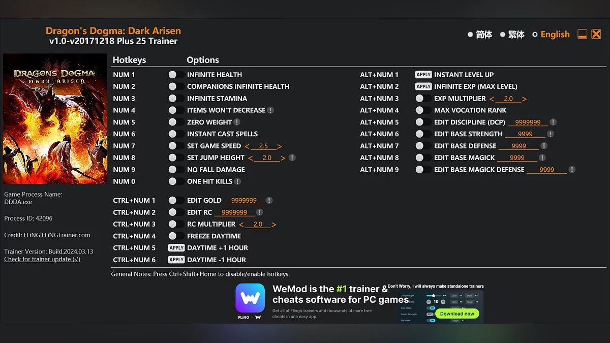Image resolution: width=610 pixels, height=343 pixels.
Task: Click info icon next to Set Jump Height
Action: click(x=292, y=158)
